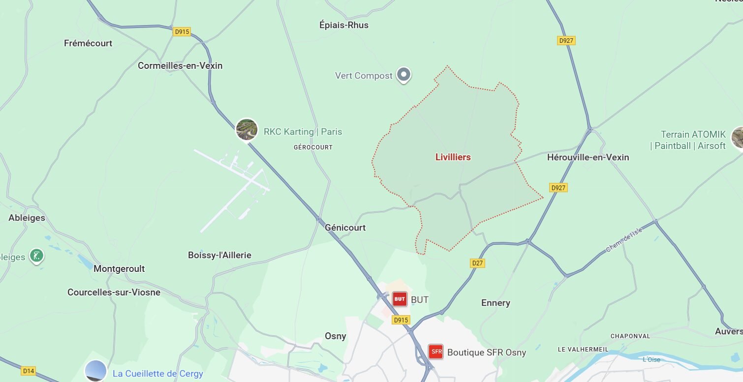Click the Vert Compost location pin
The image size is (743, 382).
(x=404, y=75)
